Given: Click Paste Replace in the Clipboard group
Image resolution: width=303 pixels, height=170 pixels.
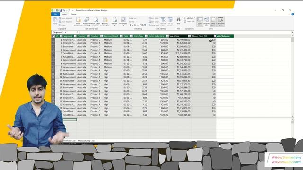Looking at the screenshot, I should pos(65,22).
